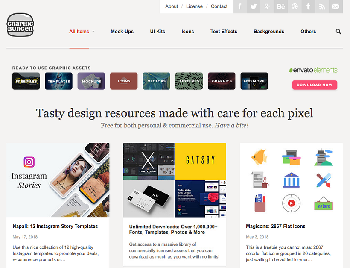Open Napali: 12 Instagram Story Templates title
This screenshot has width=350, height=268.
55,226
